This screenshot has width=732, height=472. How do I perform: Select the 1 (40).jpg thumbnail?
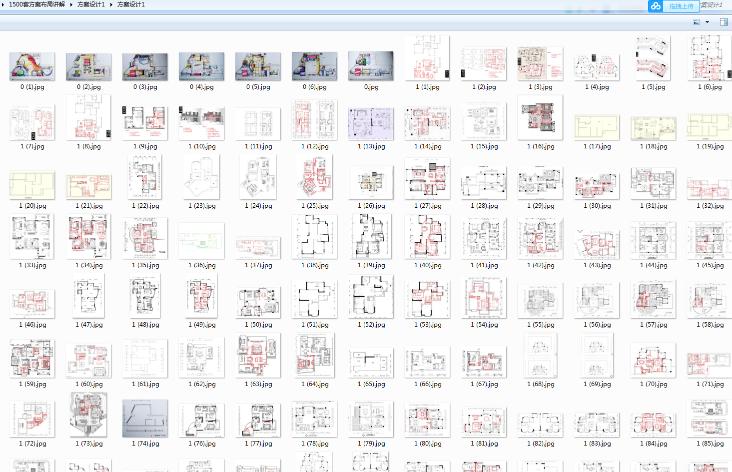click(x=427, y=237)
